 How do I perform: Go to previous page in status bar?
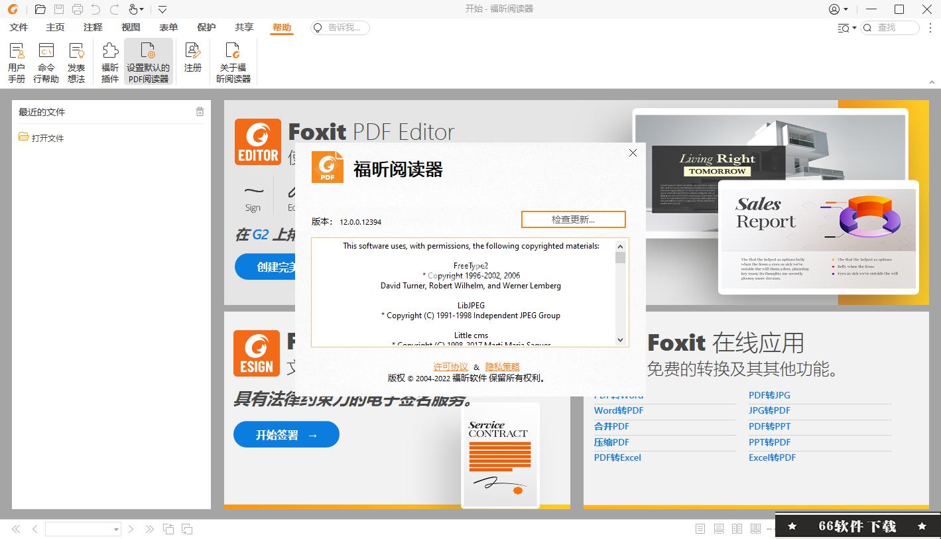[x=35, y=529]
